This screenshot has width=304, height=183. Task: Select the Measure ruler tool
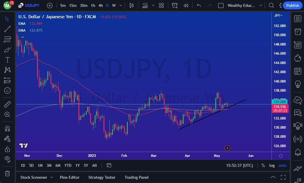pos(7,104)
